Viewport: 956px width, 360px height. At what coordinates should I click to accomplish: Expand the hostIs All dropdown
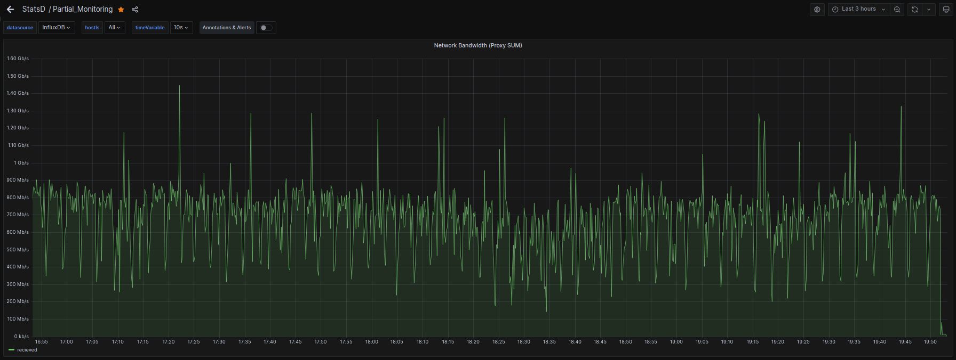pyautogui.click(x=114, y=28)
